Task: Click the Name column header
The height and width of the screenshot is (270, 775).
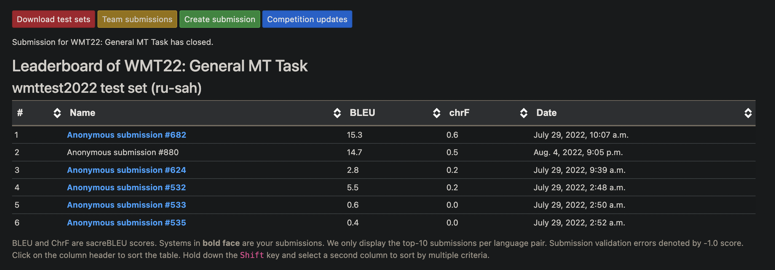Action: 82,113
